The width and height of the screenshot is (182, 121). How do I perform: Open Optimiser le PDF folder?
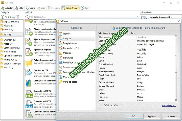[x=11, y=55]
